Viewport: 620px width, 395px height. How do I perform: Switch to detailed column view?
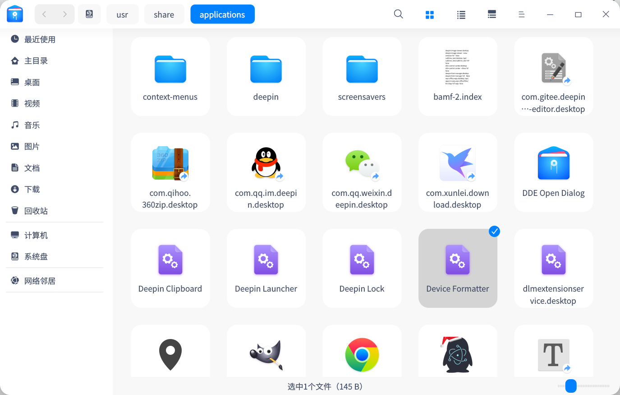coord(492,15)
